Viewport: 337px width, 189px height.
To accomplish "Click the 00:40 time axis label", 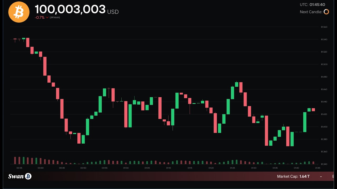I will tap(41, 168).
